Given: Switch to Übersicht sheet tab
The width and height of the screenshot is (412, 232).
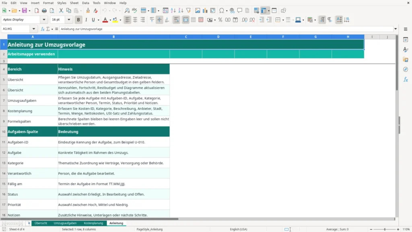Looking at the screenshot, I should 41,223.
